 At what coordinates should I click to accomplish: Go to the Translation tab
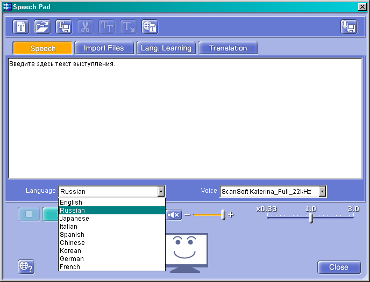click(x=227, y=48)
